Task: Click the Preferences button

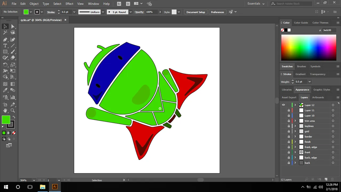Action: pyautogui.click(x=217, y=12)
